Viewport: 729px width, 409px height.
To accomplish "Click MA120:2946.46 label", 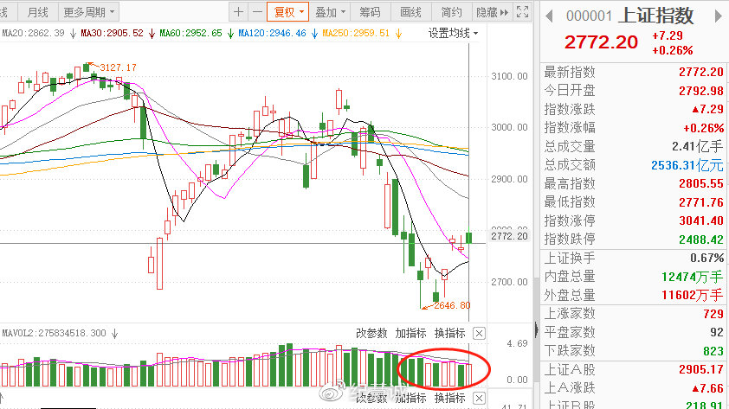I will 272,34.
